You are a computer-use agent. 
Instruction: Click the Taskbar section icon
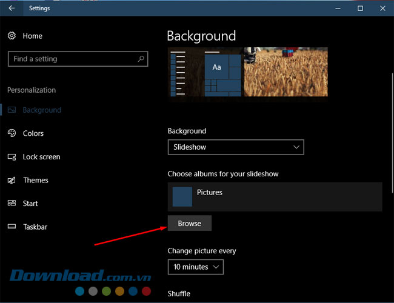coord(12,227)
